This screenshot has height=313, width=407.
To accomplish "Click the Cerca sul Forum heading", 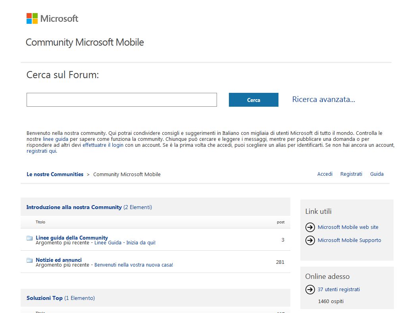I will [63, 75].
